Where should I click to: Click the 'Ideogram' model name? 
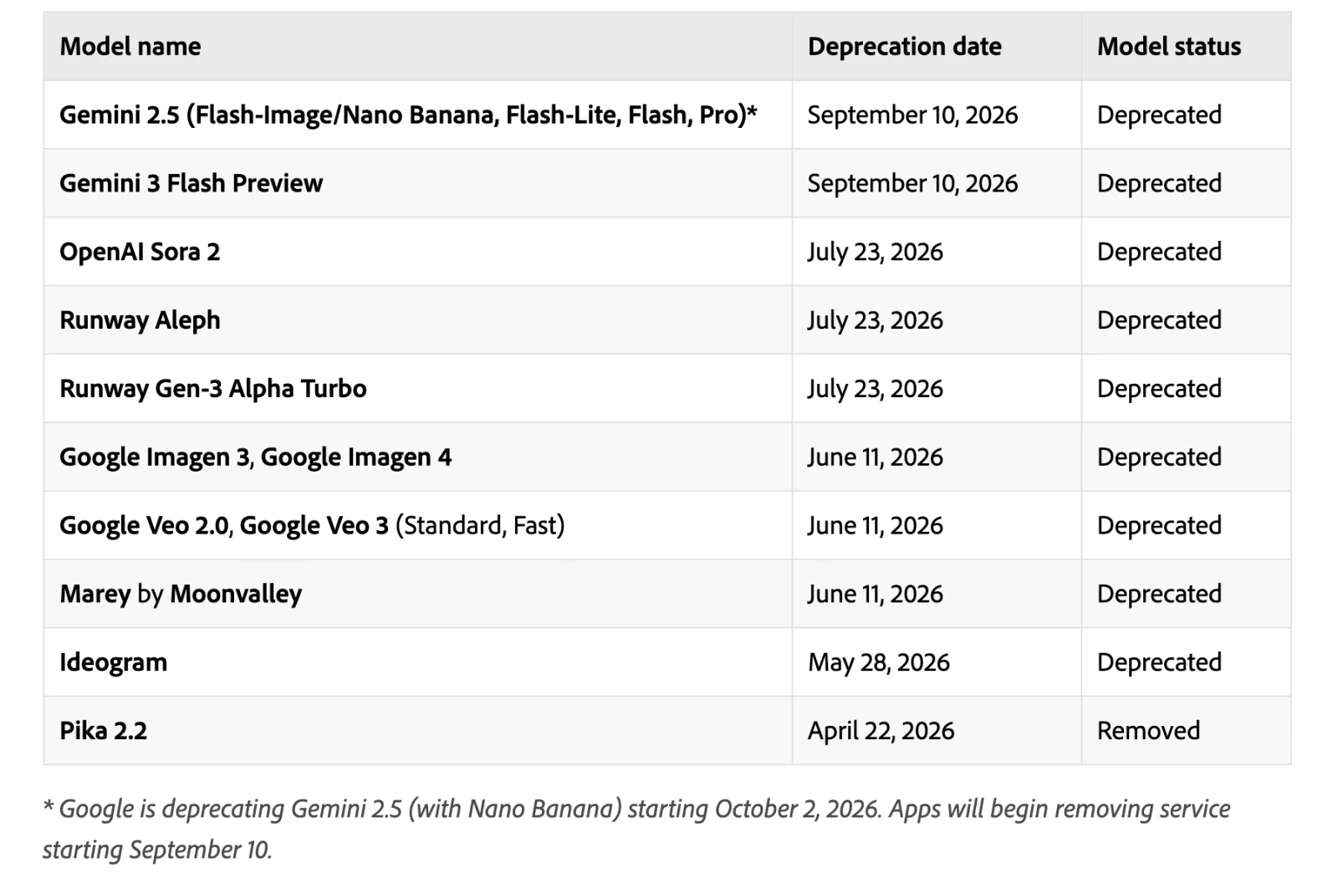click(x=113, y=662)
